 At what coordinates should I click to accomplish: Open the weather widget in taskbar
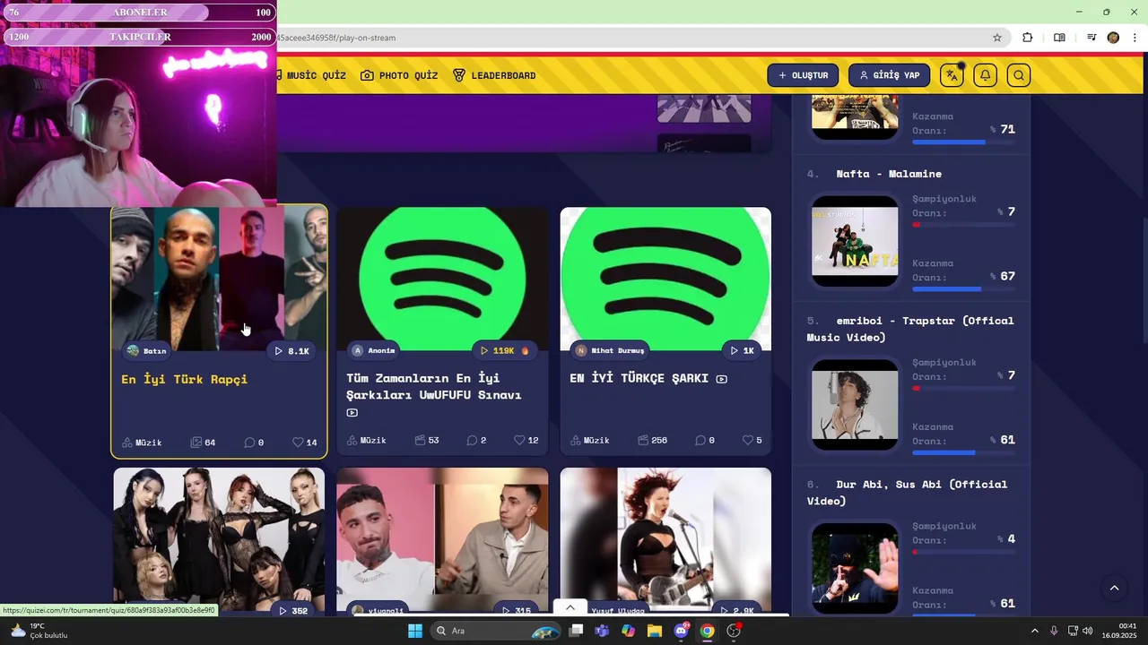click(39, 631)
